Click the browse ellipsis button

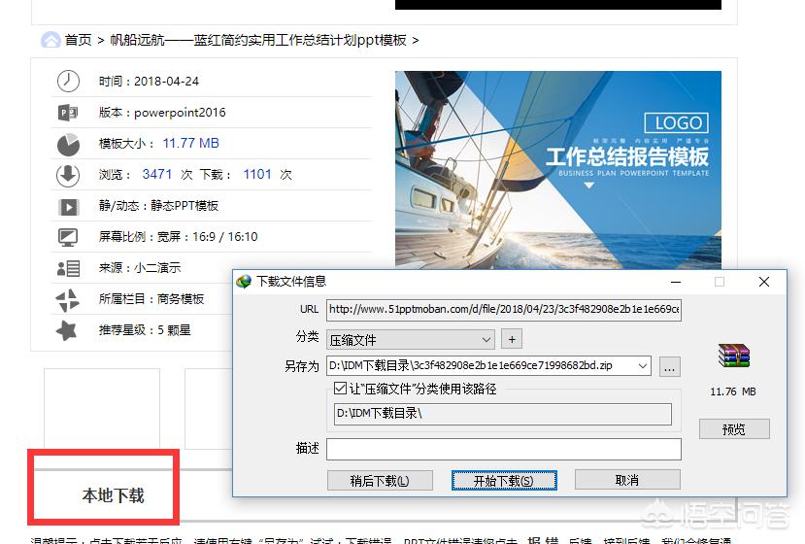pyautogui.click(x=669, y=367)
